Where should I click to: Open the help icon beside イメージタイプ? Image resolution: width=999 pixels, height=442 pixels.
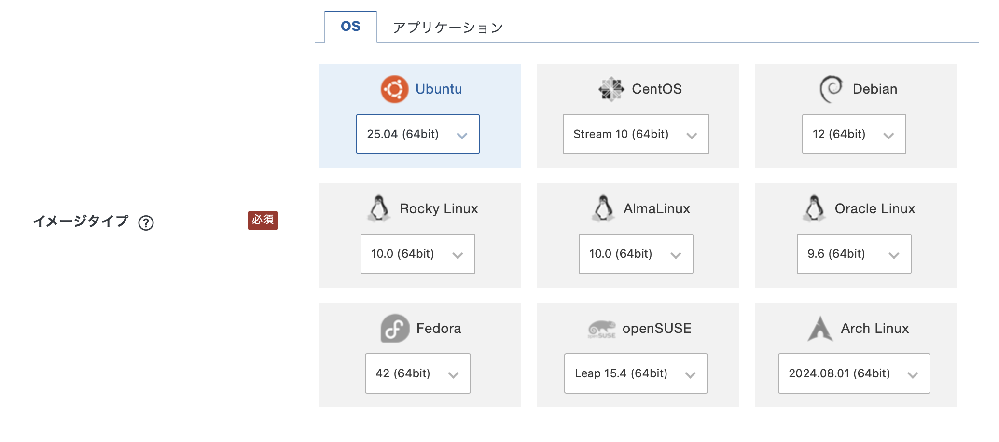coord(146,223)
